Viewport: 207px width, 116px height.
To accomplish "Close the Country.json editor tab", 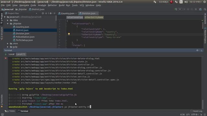I will pyautogui.click(x=76, y=14).
